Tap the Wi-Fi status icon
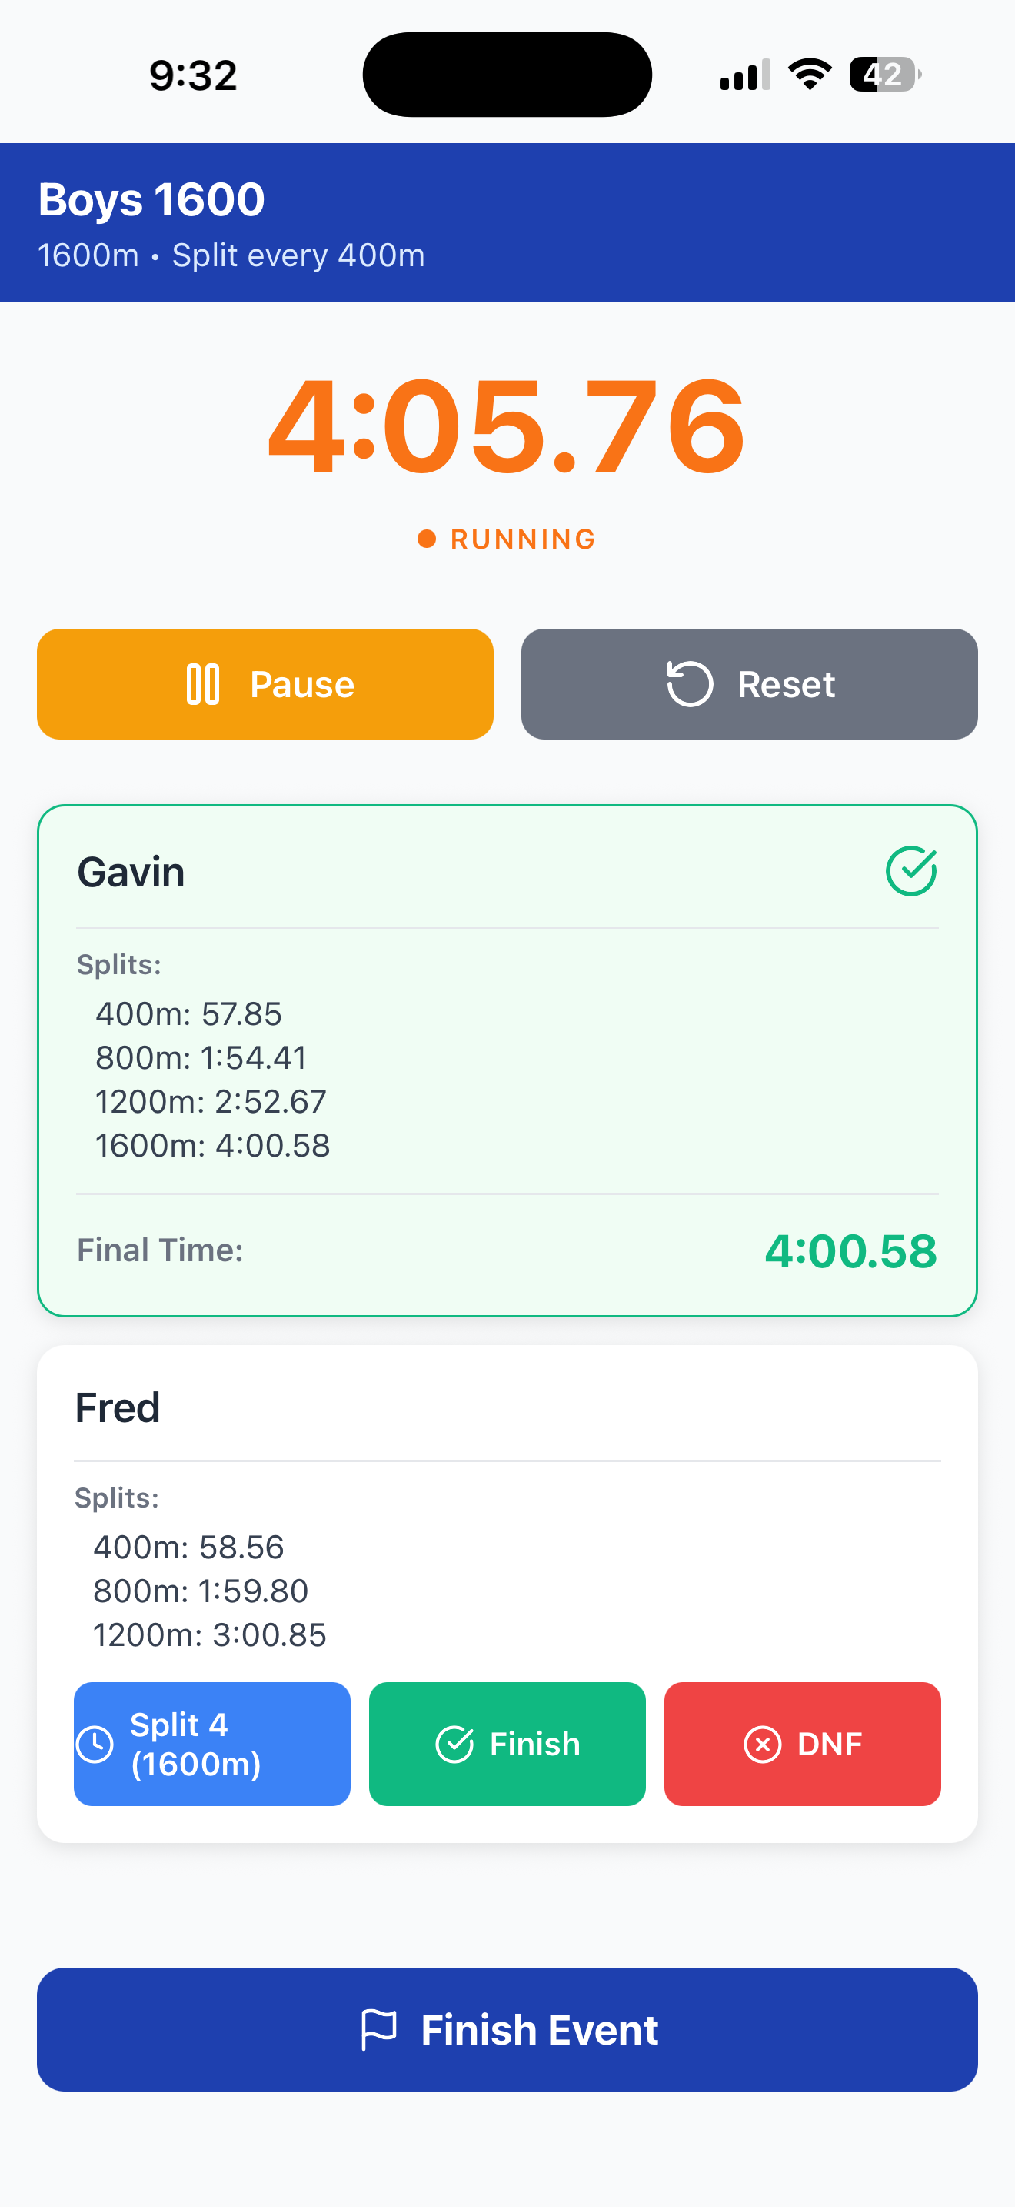Image resolution: width=1015 pixels, height=2207 pixels. (810, 75)
